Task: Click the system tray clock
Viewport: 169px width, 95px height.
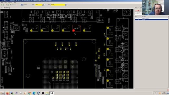Action: point(164,93)
